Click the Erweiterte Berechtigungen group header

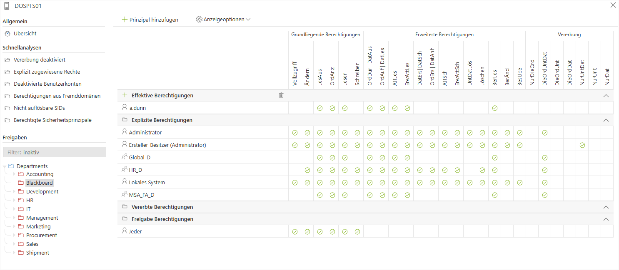click(444, 35)
